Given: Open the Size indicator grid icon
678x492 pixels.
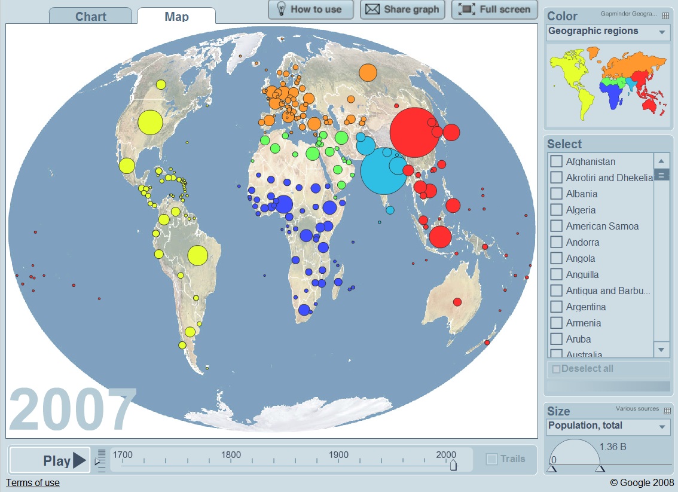Looking at the screenshot, I should pyautogui.click(x=667, y=411).
